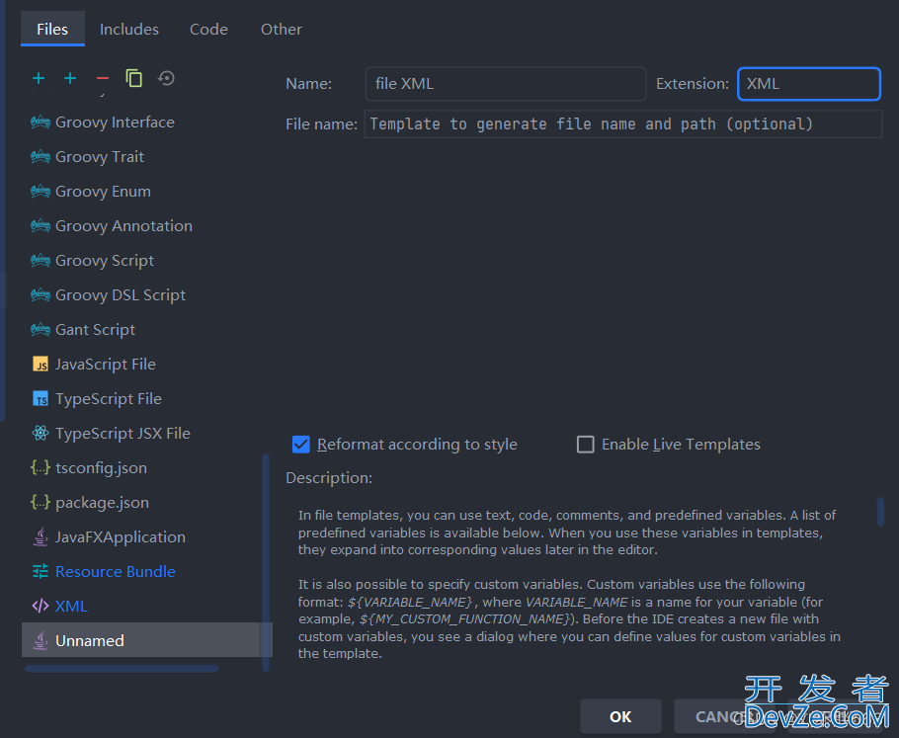The image size is (899, 738).
Task: Remove template with the red minus icon
Action: (103, 78)
